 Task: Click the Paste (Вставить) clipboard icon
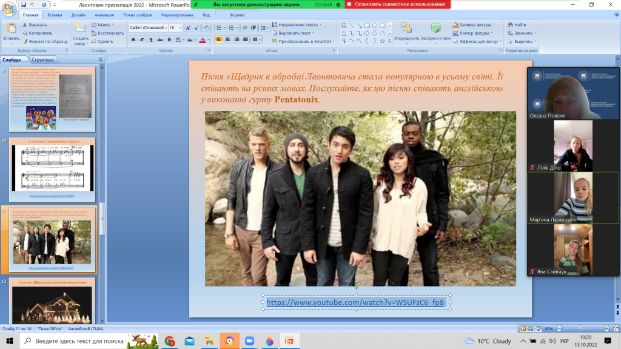[11, 28]
